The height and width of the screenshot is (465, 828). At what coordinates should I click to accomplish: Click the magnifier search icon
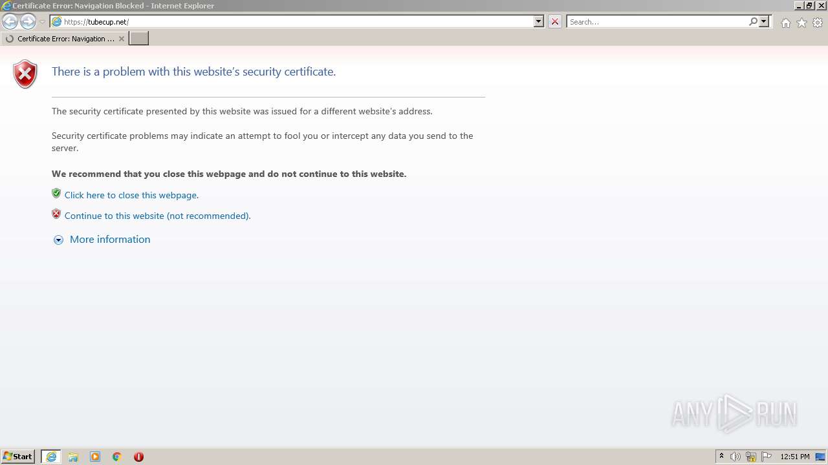[x=753, y=21]
